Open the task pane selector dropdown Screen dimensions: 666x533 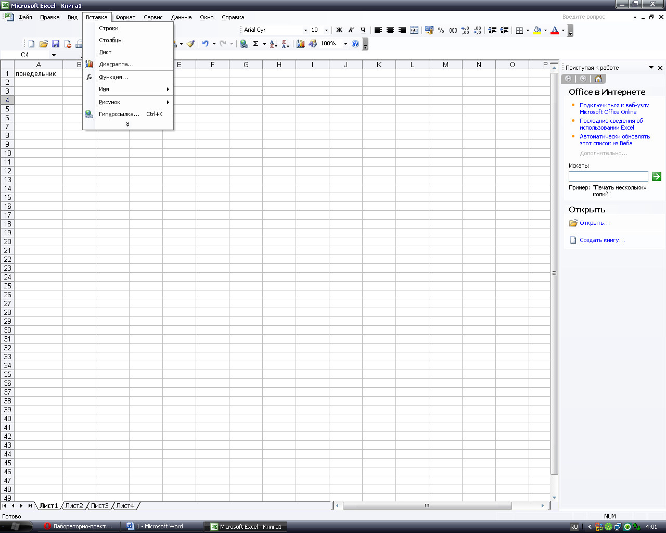pyautogui.click(x=651, y=68)
